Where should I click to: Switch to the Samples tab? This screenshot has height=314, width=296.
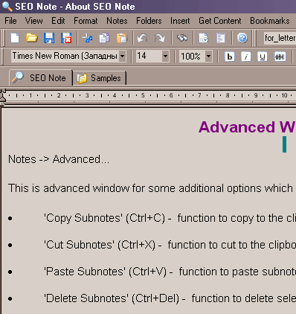coord(100,78)
